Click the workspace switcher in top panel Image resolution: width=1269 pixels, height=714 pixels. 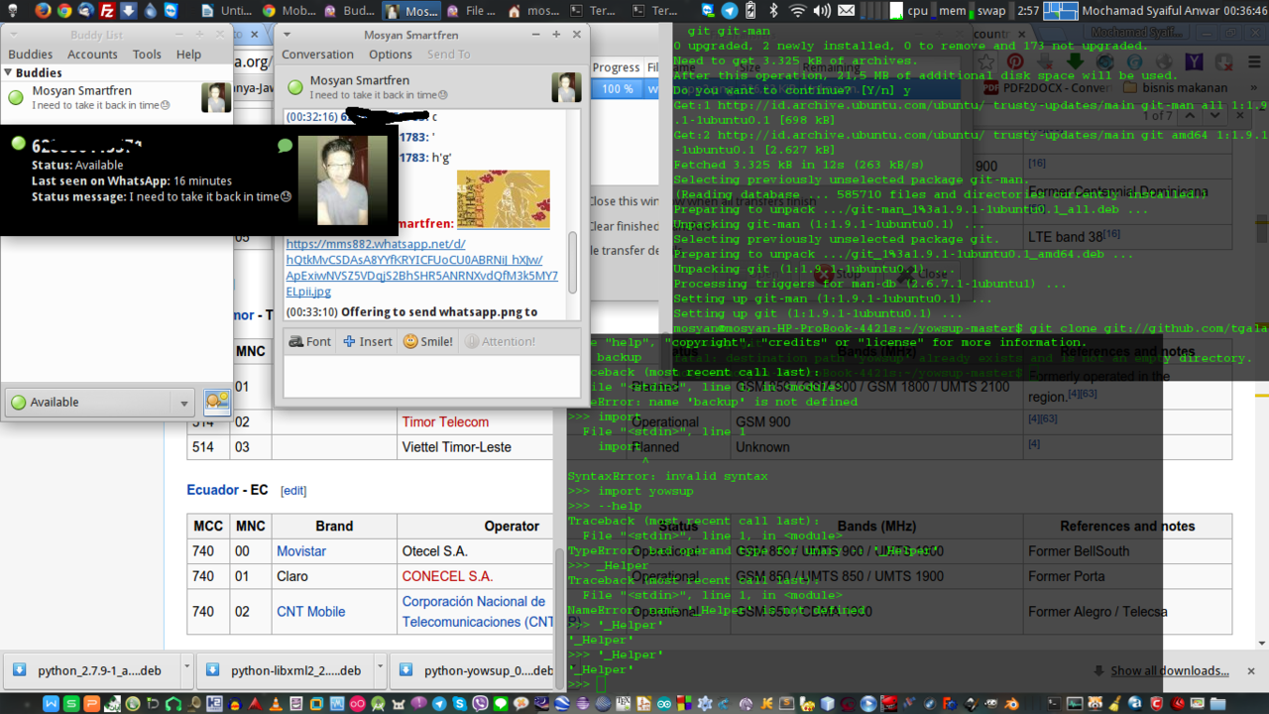(1061, 11)
